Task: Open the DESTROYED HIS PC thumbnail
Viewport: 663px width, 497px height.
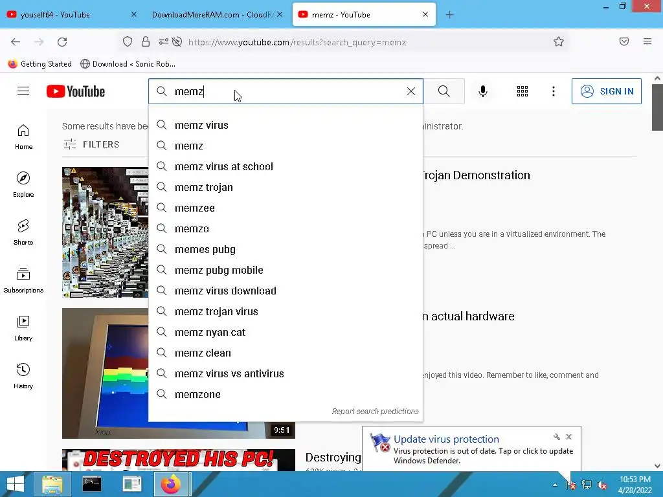Action: pyautogui.click(x=179, y=460)
